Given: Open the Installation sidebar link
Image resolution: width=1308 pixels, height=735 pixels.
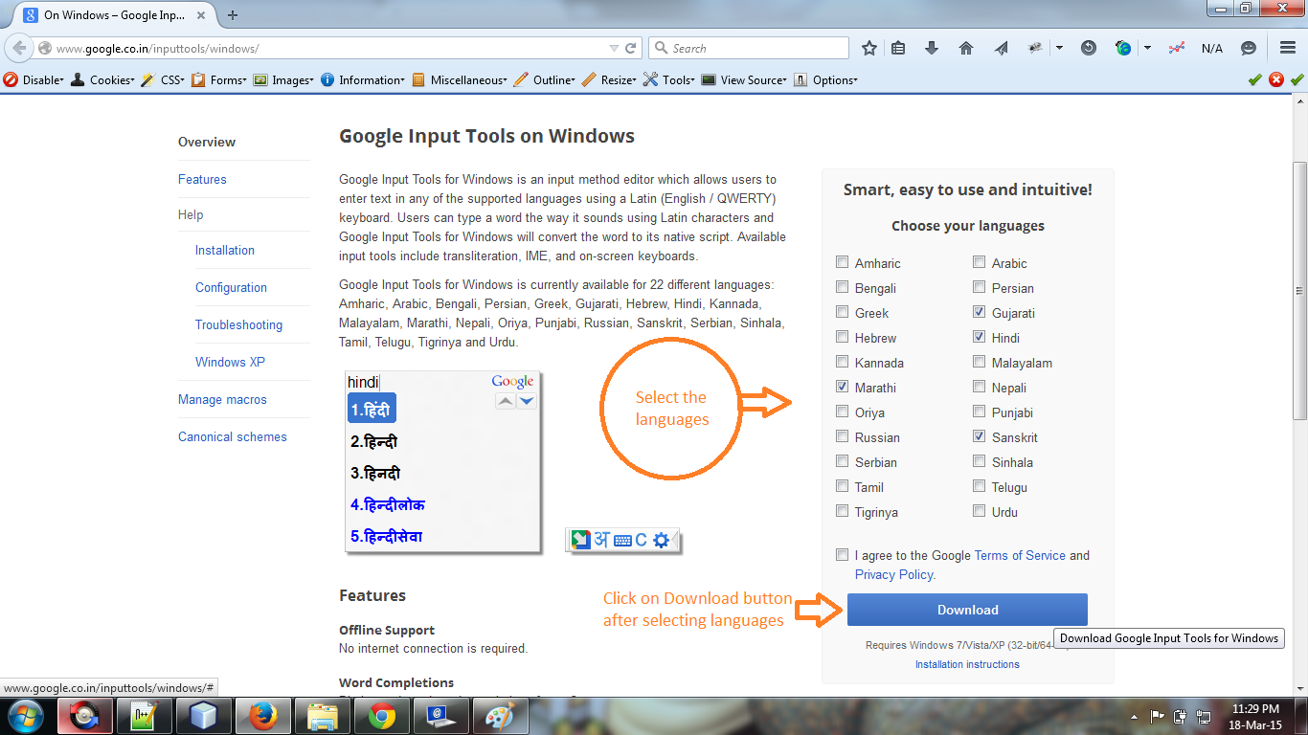Looking at the screenshot, I should point(225,250).
